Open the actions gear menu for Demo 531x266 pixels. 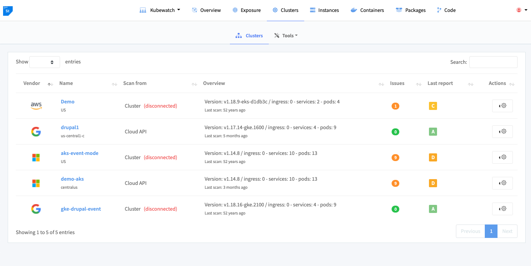coord(503,106)
